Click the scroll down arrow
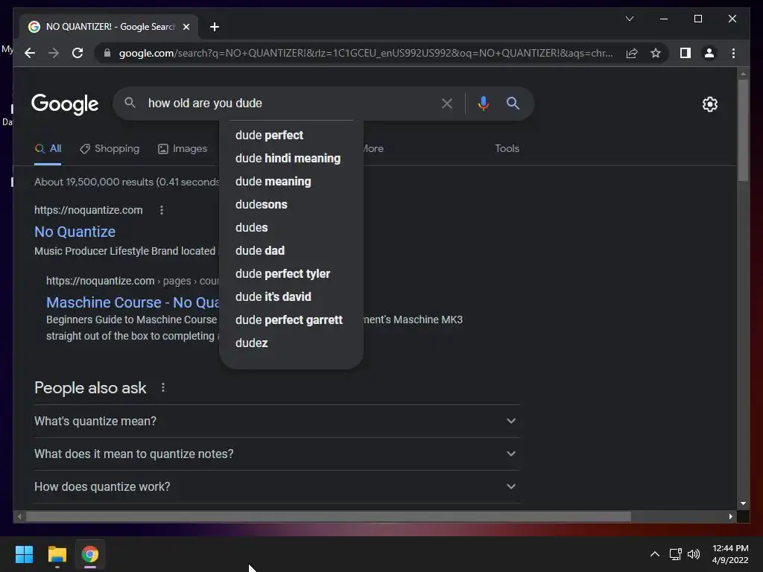The width and height of the screenshot is (763, 572). click(743, 504)
